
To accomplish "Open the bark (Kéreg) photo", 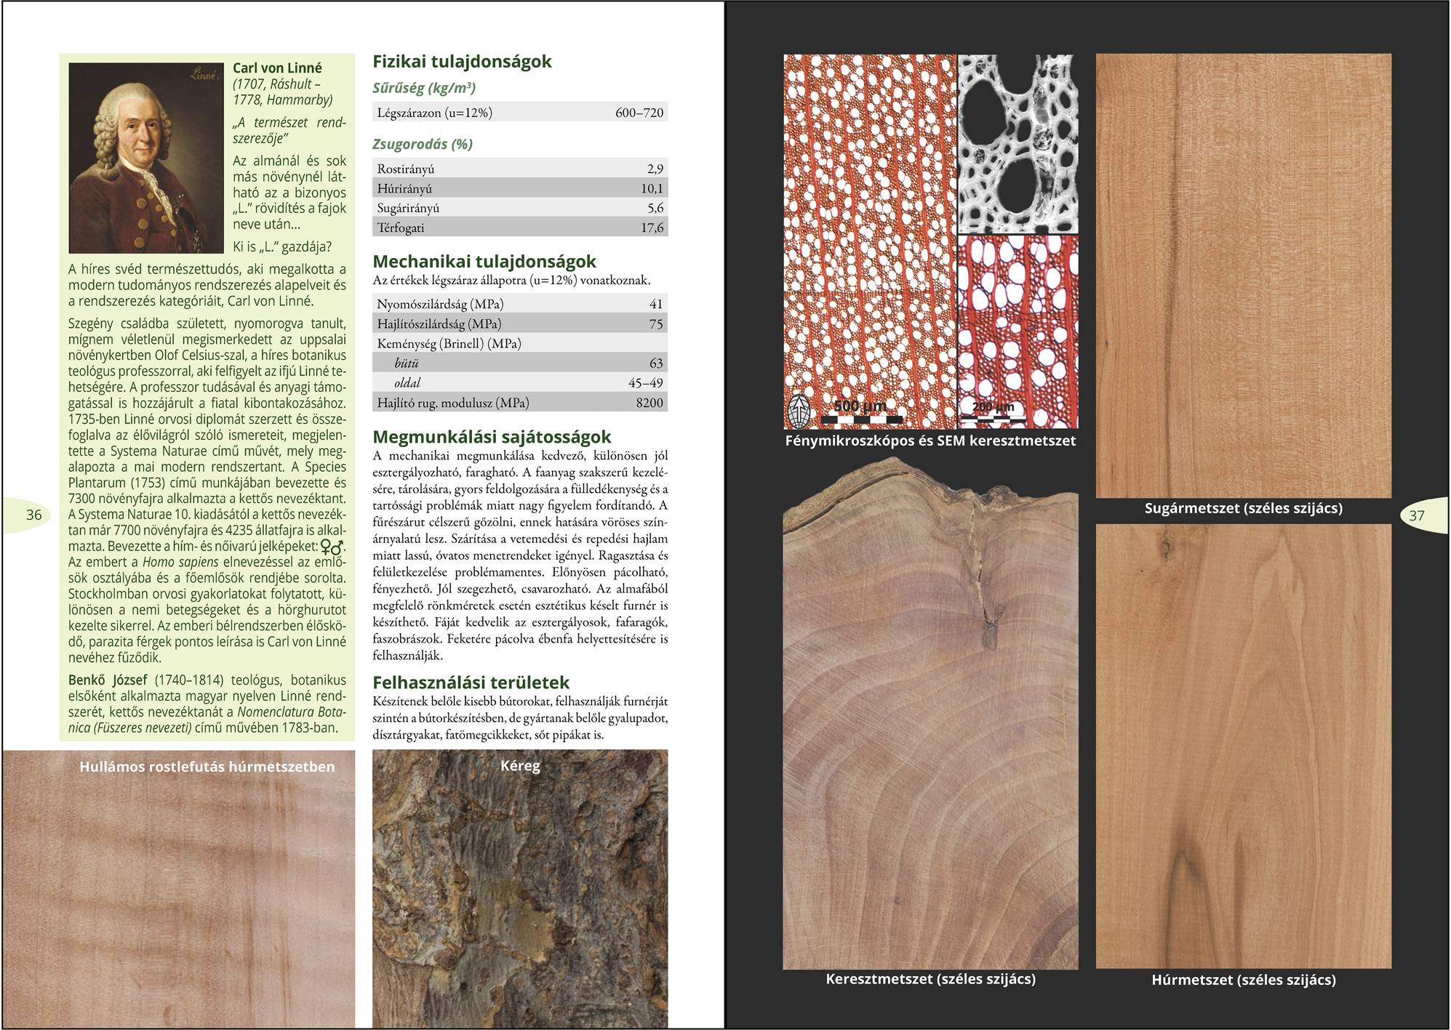I will [520, 889].
